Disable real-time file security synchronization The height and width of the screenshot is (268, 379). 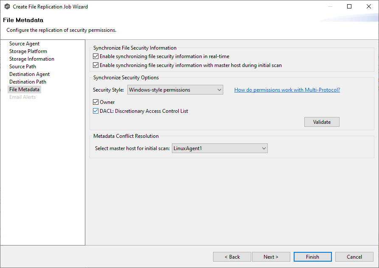click(x=96, y=56)
